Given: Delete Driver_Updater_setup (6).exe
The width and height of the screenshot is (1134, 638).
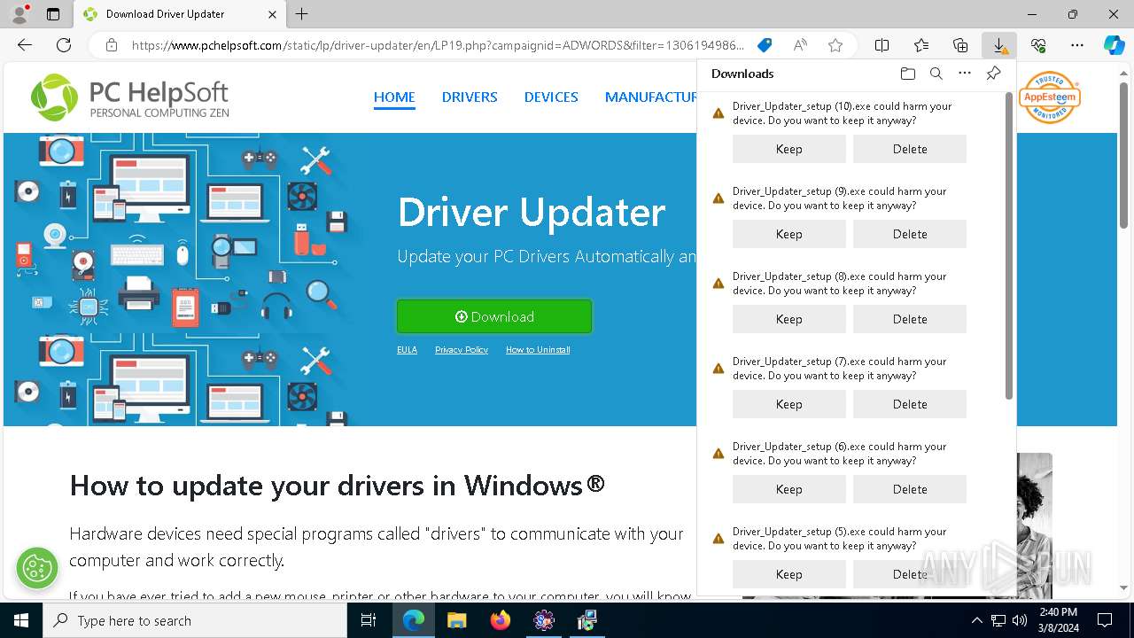Looking at the screenshot, I should tap(910, 489).
